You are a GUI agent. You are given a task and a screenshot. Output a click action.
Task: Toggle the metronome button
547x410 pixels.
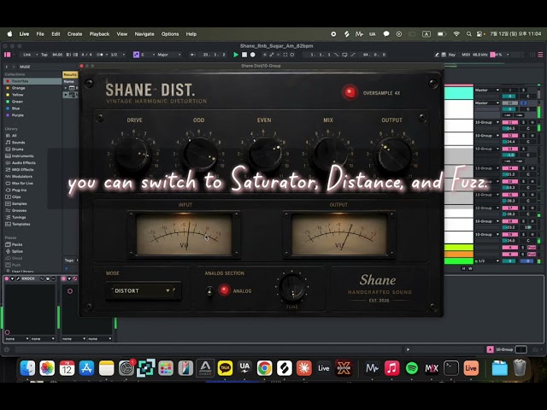pos(101,55)
